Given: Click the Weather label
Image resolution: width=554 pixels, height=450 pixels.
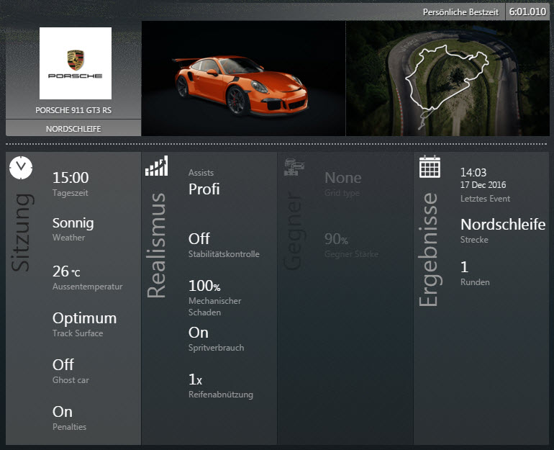Looking at the screenshot, I should pos(68,238).
